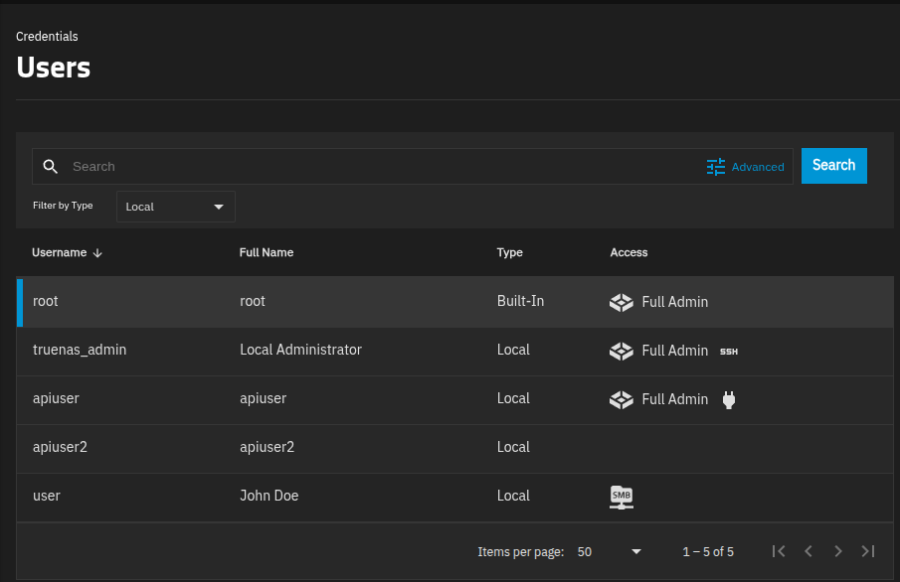
Task: Click the SMB access icon for user
Action: [622, 497]
